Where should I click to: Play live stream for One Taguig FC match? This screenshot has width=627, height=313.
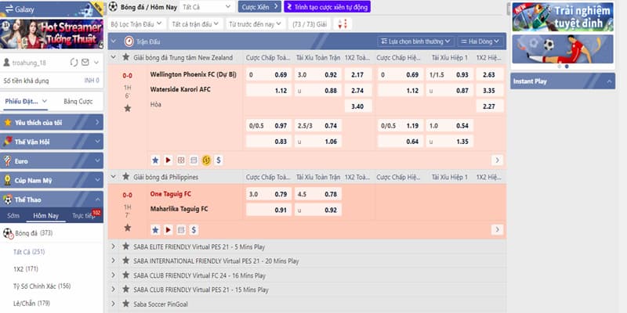tap(168, 229)
